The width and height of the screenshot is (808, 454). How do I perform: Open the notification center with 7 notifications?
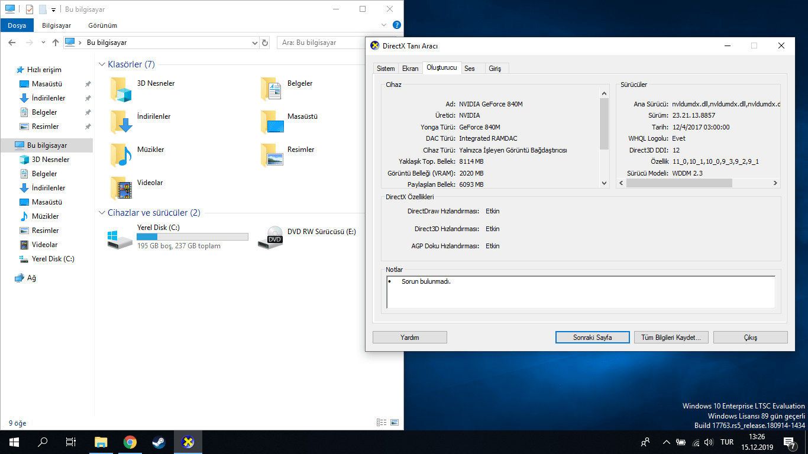789,442
